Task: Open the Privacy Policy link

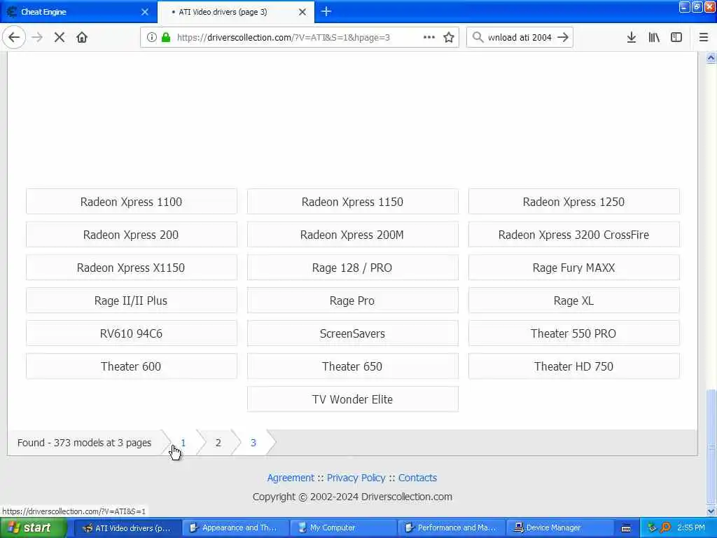Action: pyautogui.click(x=356, y=478)
